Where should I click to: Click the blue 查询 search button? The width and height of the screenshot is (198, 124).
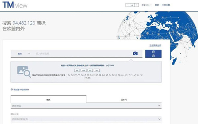pos(153,54)
